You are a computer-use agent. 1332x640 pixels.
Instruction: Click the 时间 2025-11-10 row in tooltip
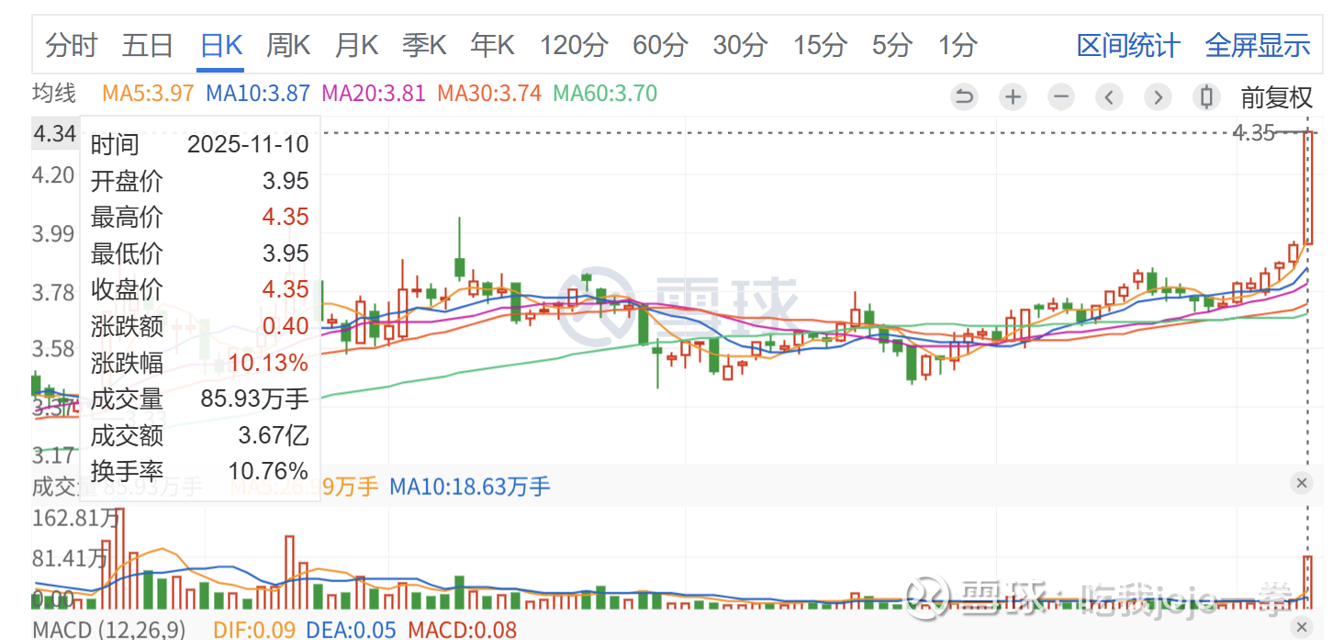pyautogui.click(x=199, y=144)
